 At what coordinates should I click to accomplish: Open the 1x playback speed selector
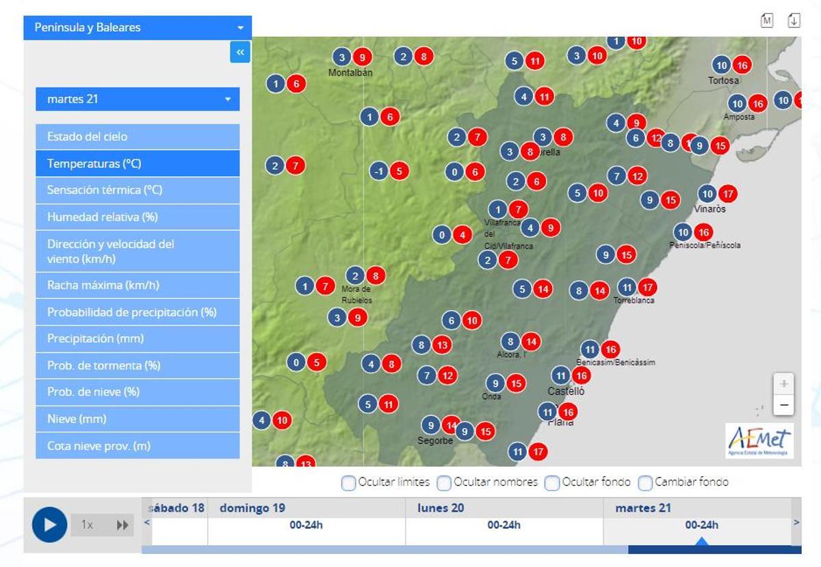coord(88,525)
